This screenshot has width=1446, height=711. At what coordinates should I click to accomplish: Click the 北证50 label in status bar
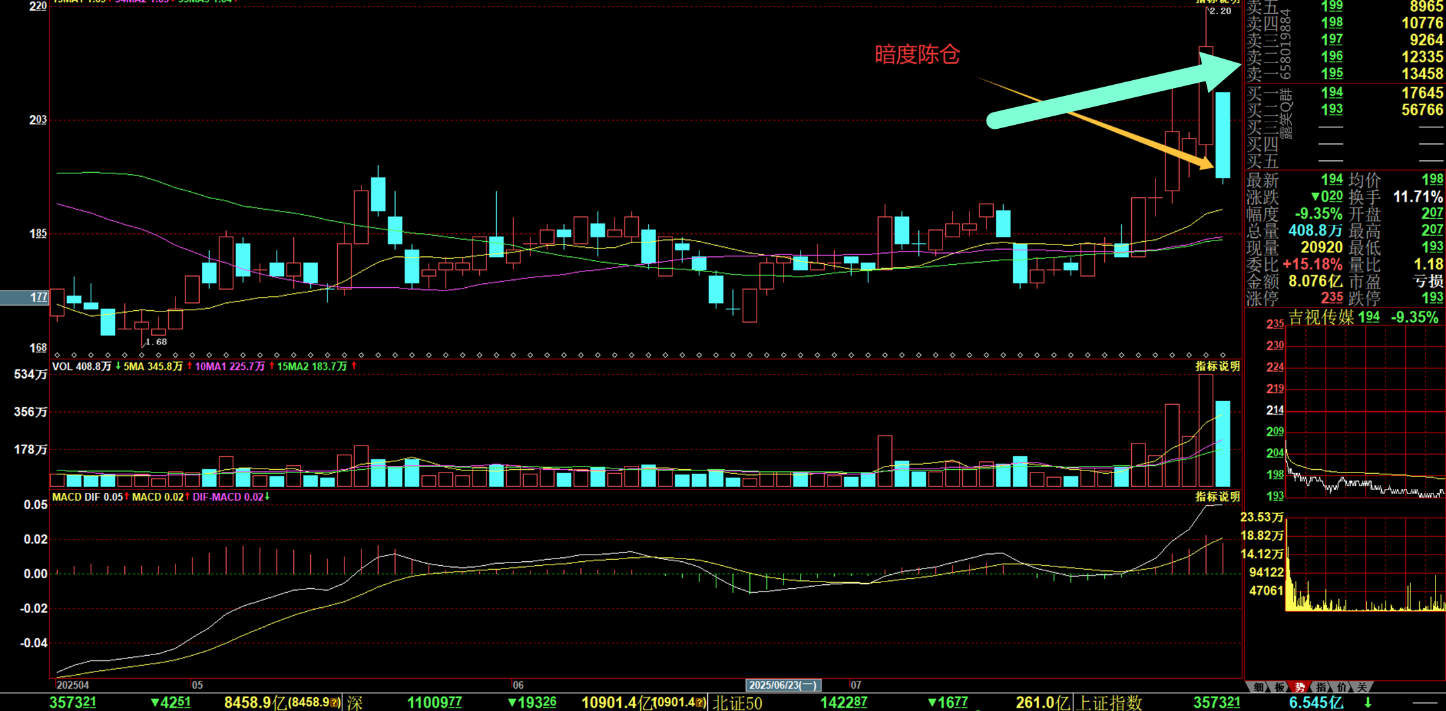pyautogui.click(x=737, y=702)
